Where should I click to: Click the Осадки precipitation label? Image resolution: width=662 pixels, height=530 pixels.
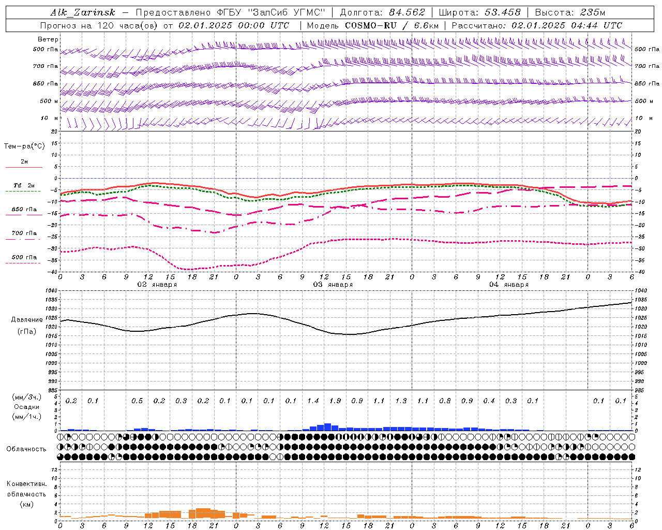click(x=26, y=407)
